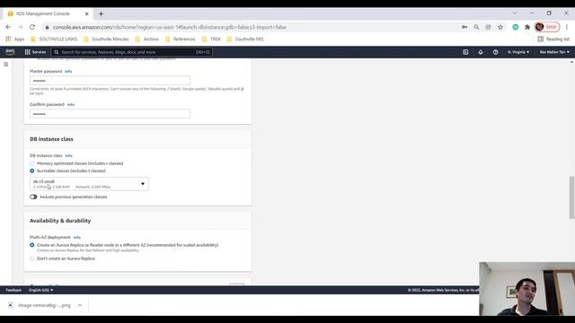The height and width of the screenshot is (323, 575).
Task: Open the English (US) language dropdown
Action: click(40, 290)
